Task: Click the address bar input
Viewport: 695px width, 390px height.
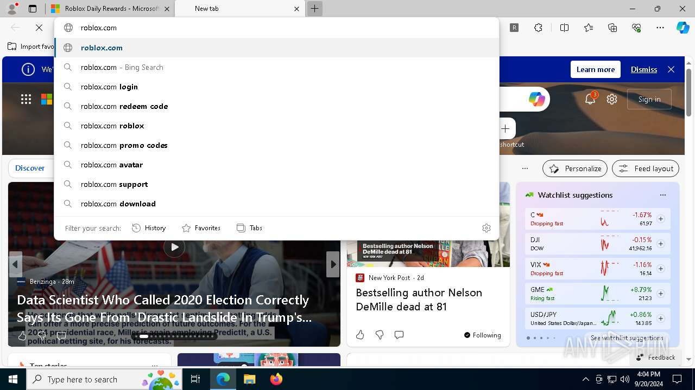Action: [277, 28]
